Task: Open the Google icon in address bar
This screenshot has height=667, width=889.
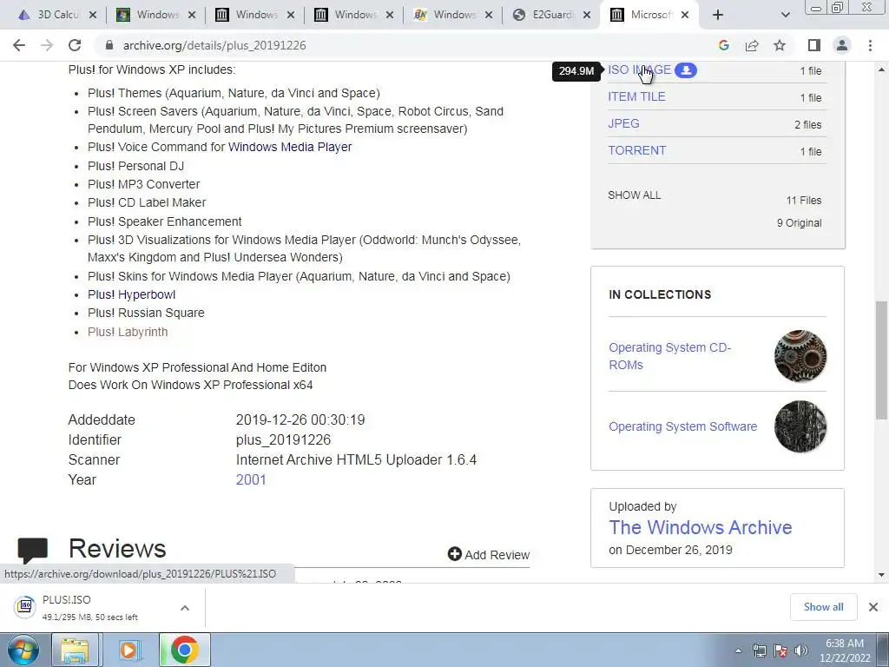Action: coord(723,45)
